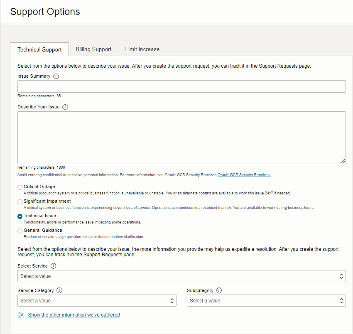Screen dimensions: 353x334
Task: Click the info icon beside Describe Your Issue
Action: tap(65, 107)
